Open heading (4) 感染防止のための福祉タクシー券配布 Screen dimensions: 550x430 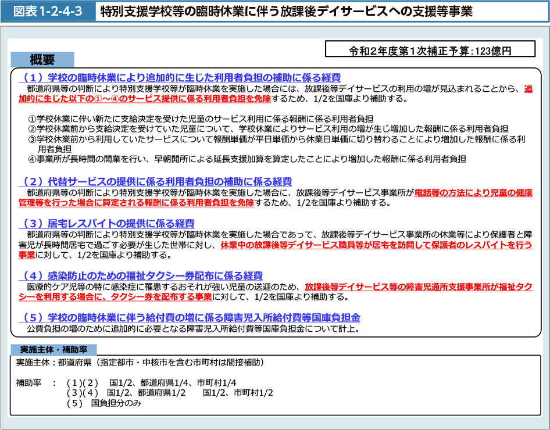pyautogui.click(x=140, y=275)
